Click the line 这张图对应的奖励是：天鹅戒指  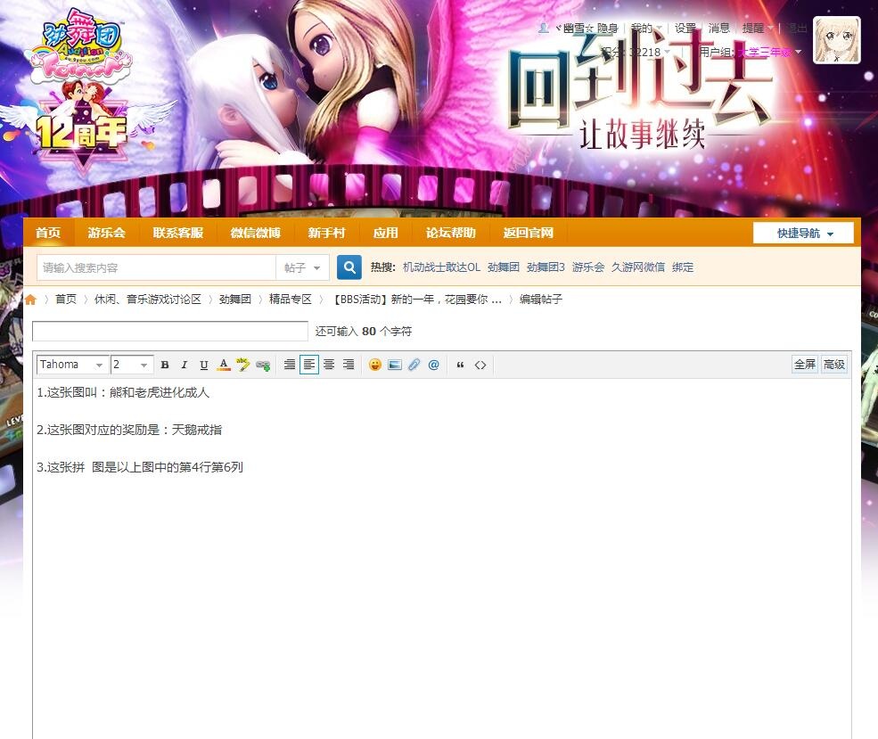click(x=129, y=430)
